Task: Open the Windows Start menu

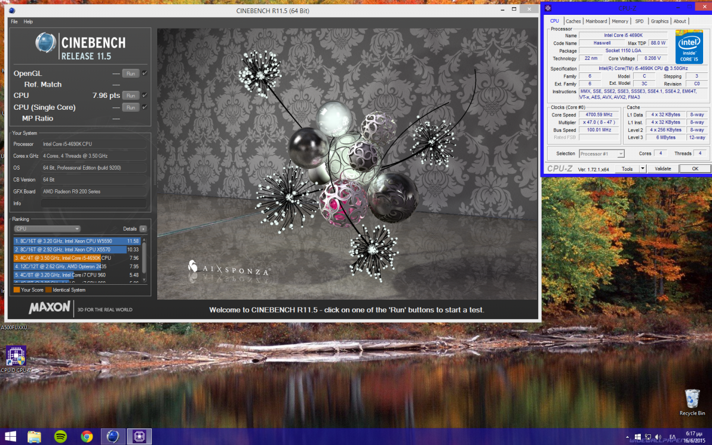Action: [11, 437]
